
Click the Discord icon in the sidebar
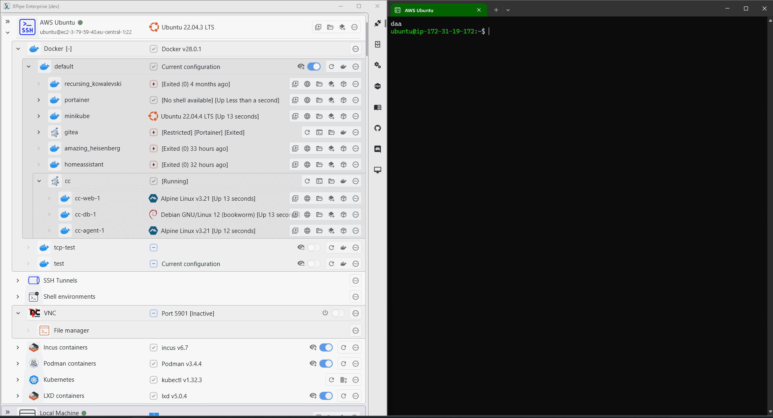click(x=377, y=149)
